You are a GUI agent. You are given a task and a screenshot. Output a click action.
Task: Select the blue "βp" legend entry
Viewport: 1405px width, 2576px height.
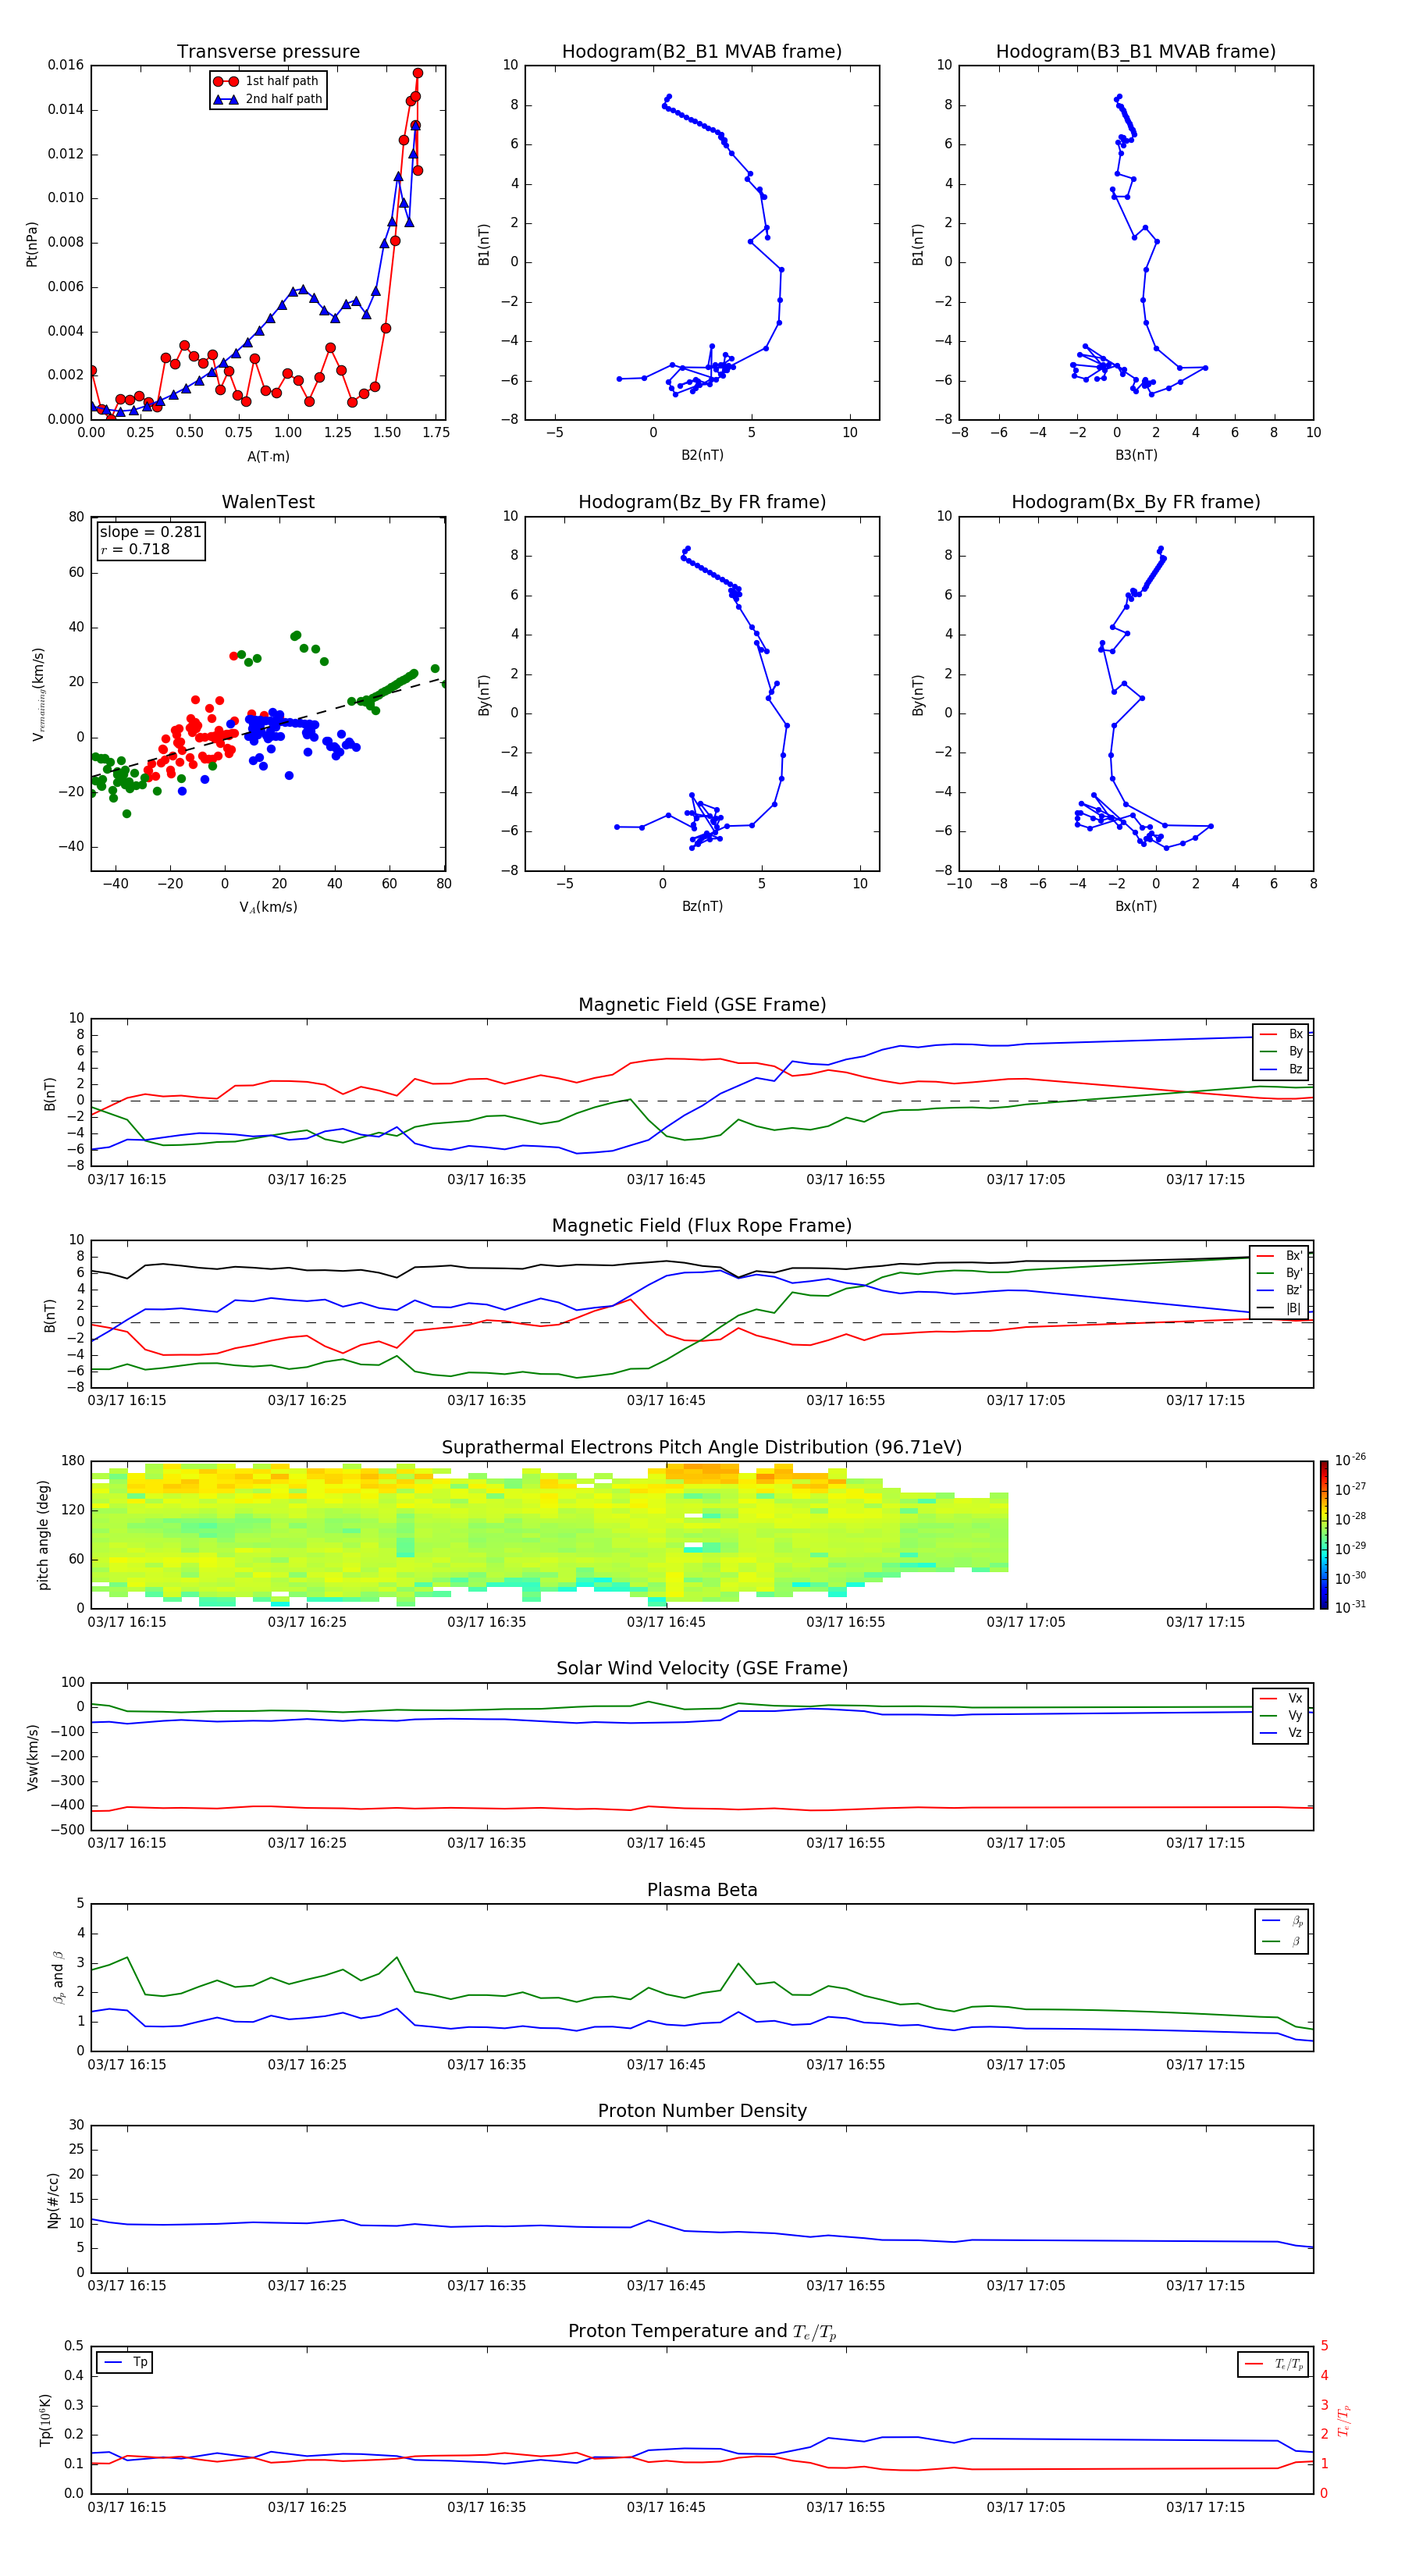tap(1283, 1921)
